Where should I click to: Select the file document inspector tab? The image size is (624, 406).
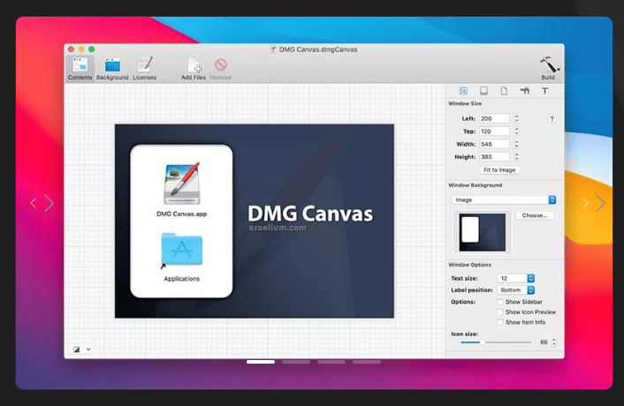[x=504, y=91]
